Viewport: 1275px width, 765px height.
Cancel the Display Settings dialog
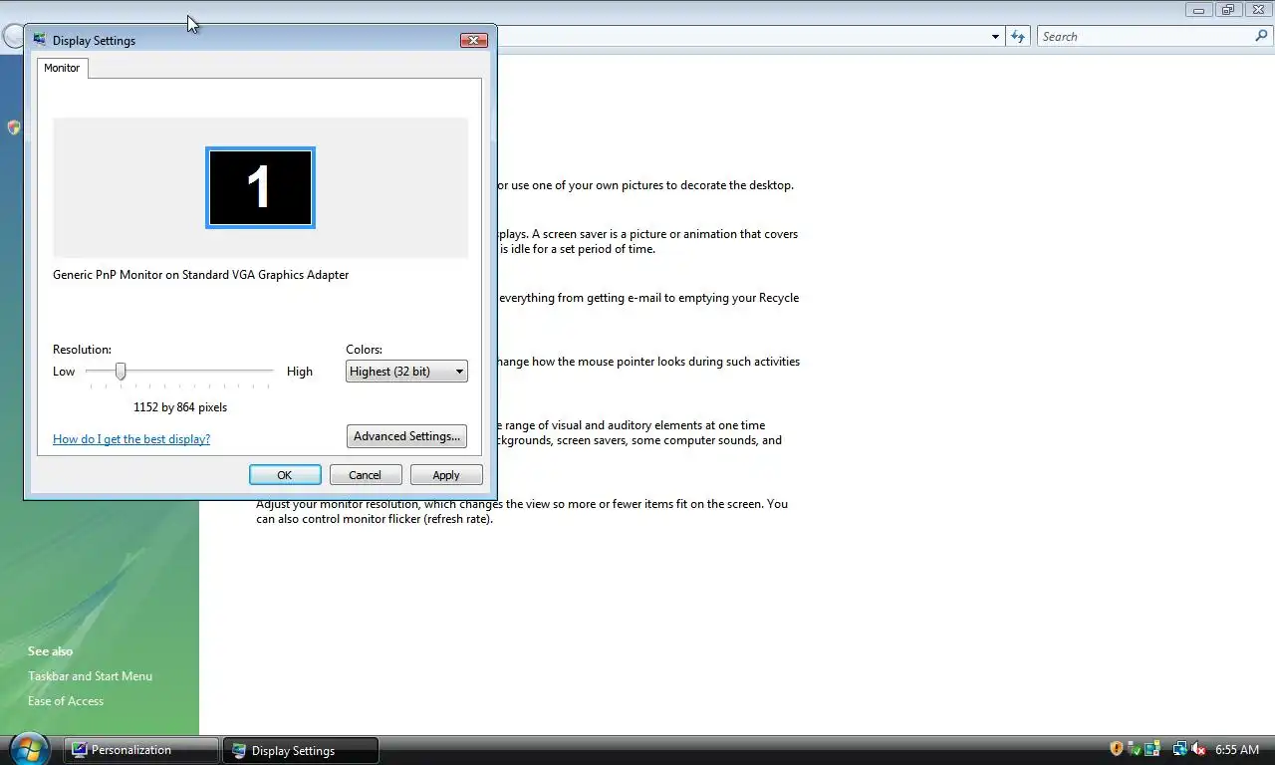tap(366, 475)
